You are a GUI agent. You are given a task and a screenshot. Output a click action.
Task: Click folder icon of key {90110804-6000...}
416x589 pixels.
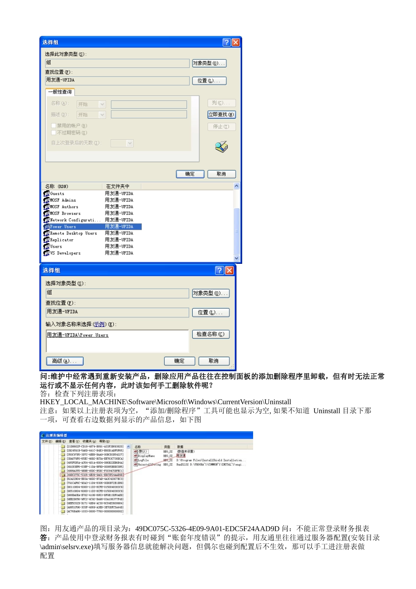63,487
